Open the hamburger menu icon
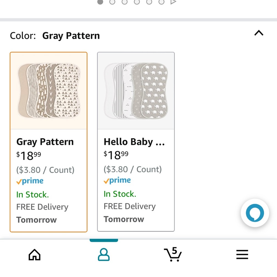This screenshot has width=277, height=277. 242,254
